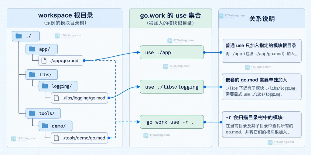
Task: Click the libs/ folder icon
Action: [x=32, y=74]
